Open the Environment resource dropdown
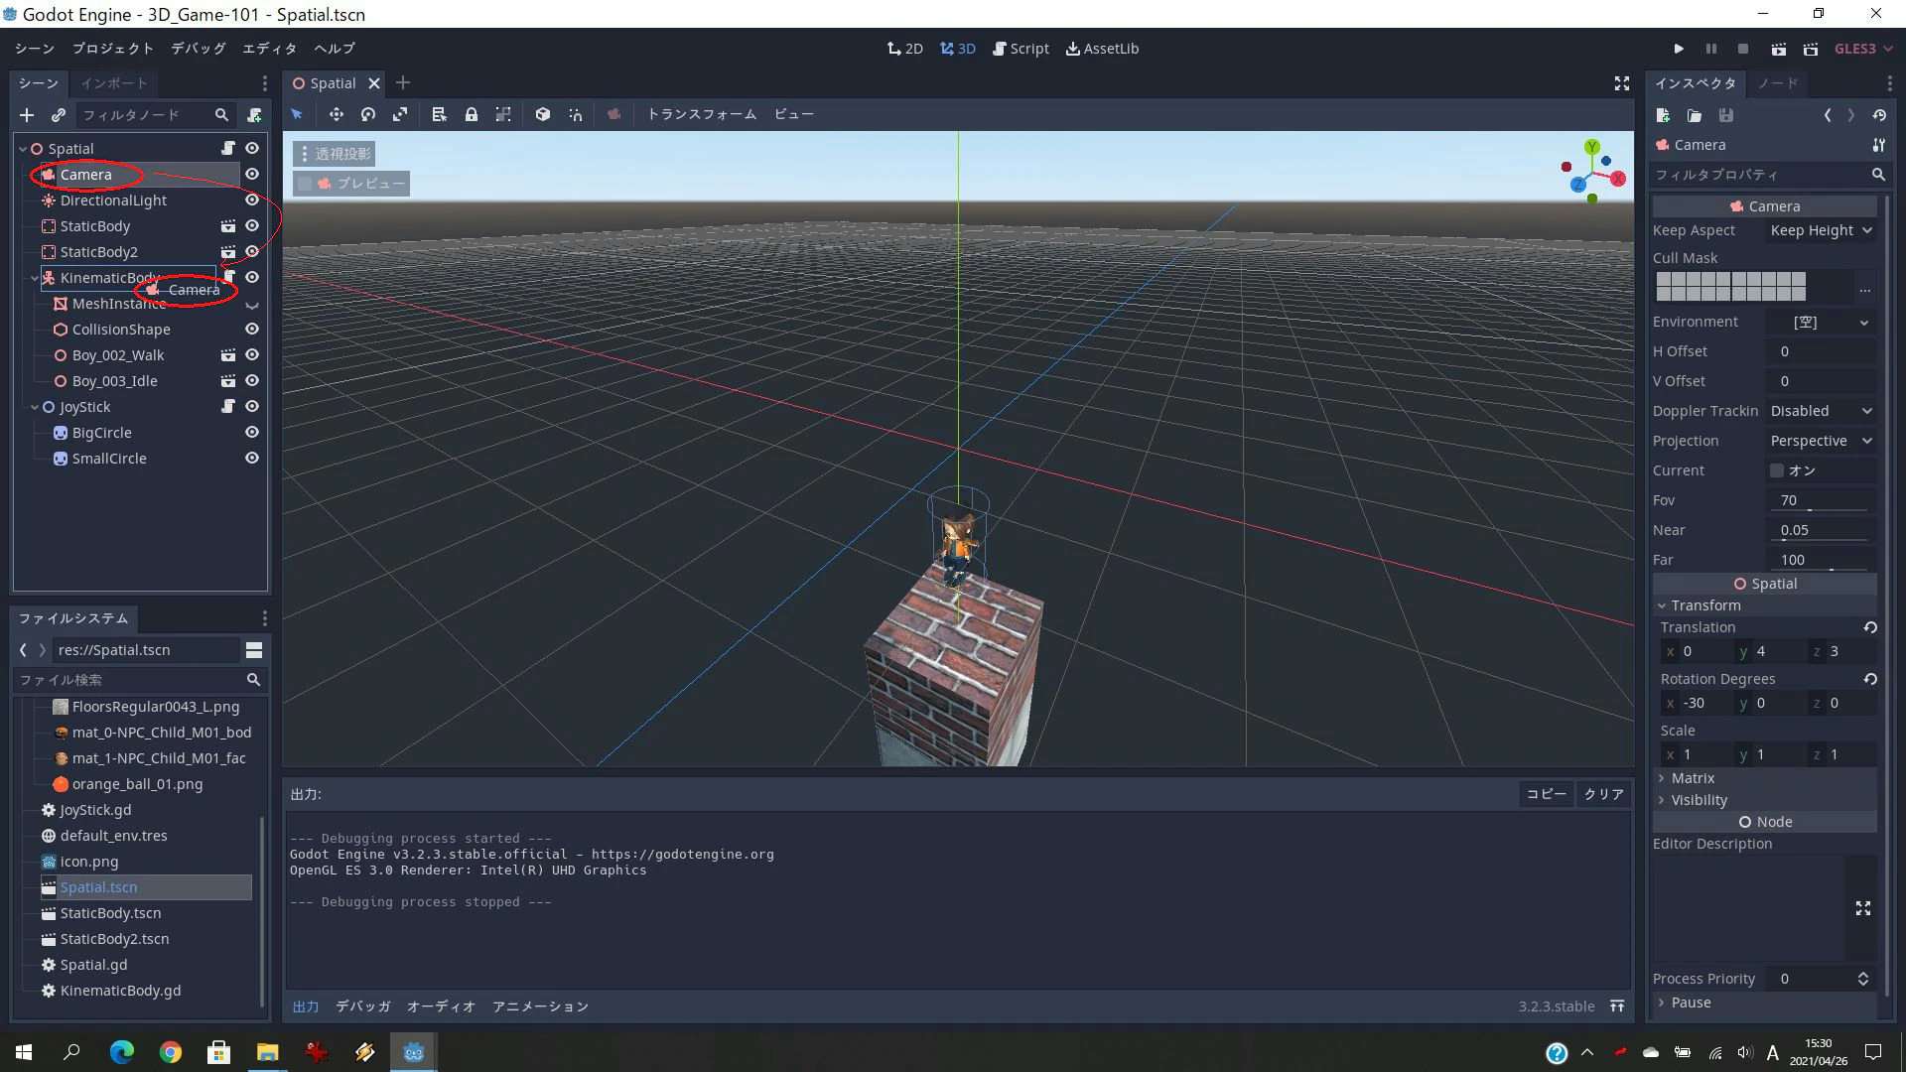The height and width of the screenshot is (1072, 1906). tap(1821, 322)
